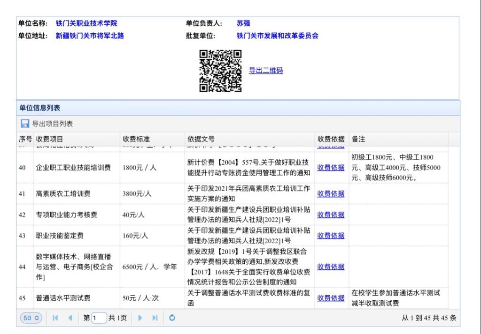Image resolution: width=481 pixels, height=334 pixels.
Task: Open 收费依据 link for 职业技能鉴定费
Action: 331,236
